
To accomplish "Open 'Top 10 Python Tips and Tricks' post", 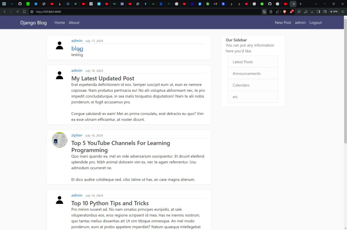I will click(x=110, y=203).
